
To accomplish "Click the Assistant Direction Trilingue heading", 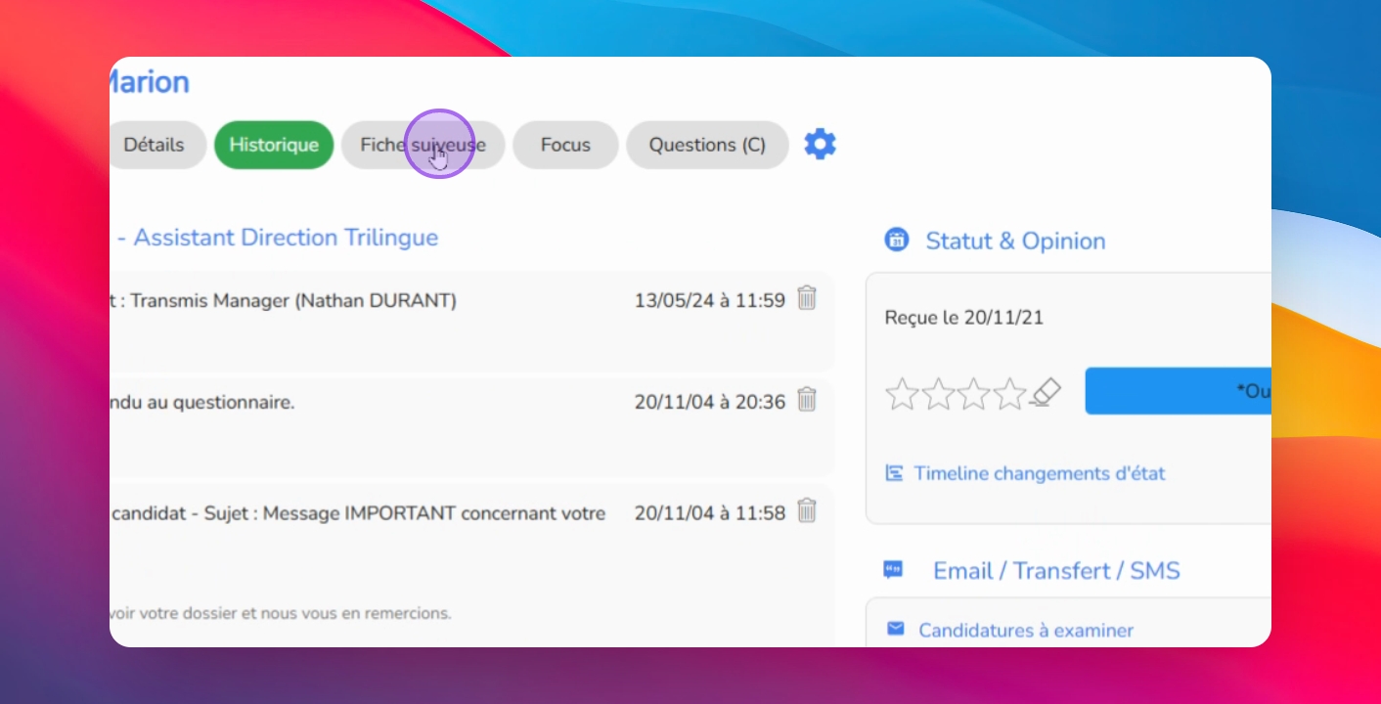I will (x=286, y=238).
